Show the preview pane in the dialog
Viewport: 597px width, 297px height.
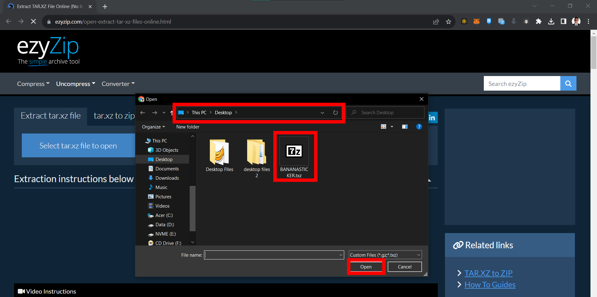(405, 127)
